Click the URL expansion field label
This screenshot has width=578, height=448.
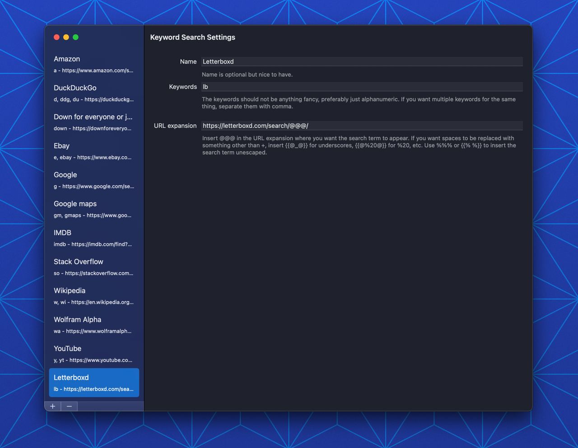click(x=175, y=126)
